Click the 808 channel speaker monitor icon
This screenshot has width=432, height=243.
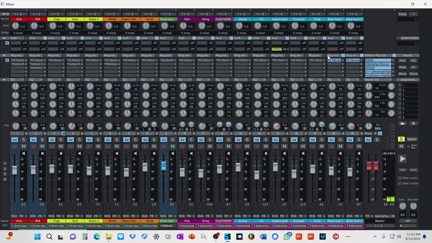point(42,154)
